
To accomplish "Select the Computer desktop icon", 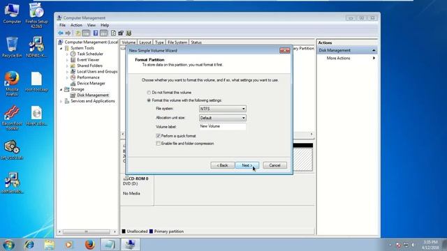I will (12, 13).
